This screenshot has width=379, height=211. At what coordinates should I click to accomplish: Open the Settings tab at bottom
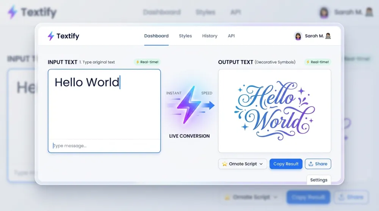pos(319,180)
